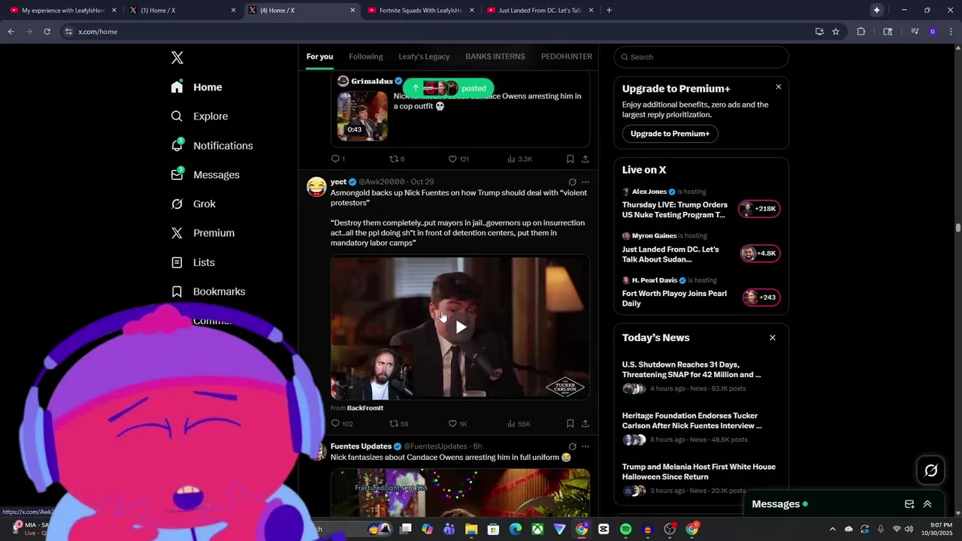
Task: Bookmark yeet's post
Action: click(x=570, y=424)
